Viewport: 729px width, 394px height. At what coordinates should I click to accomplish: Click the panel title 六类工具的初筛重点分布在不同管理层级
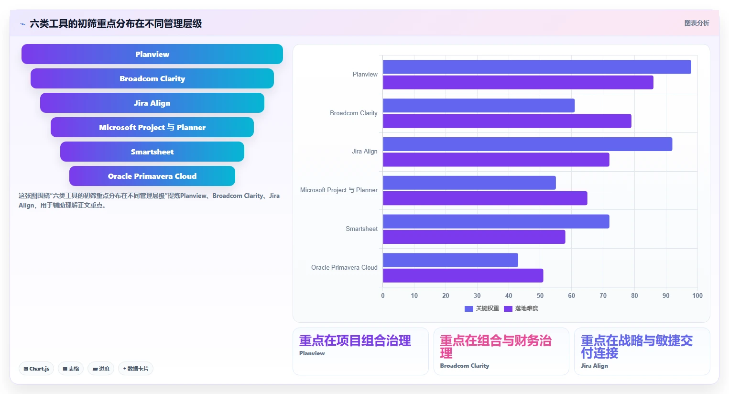pos(116,23)
